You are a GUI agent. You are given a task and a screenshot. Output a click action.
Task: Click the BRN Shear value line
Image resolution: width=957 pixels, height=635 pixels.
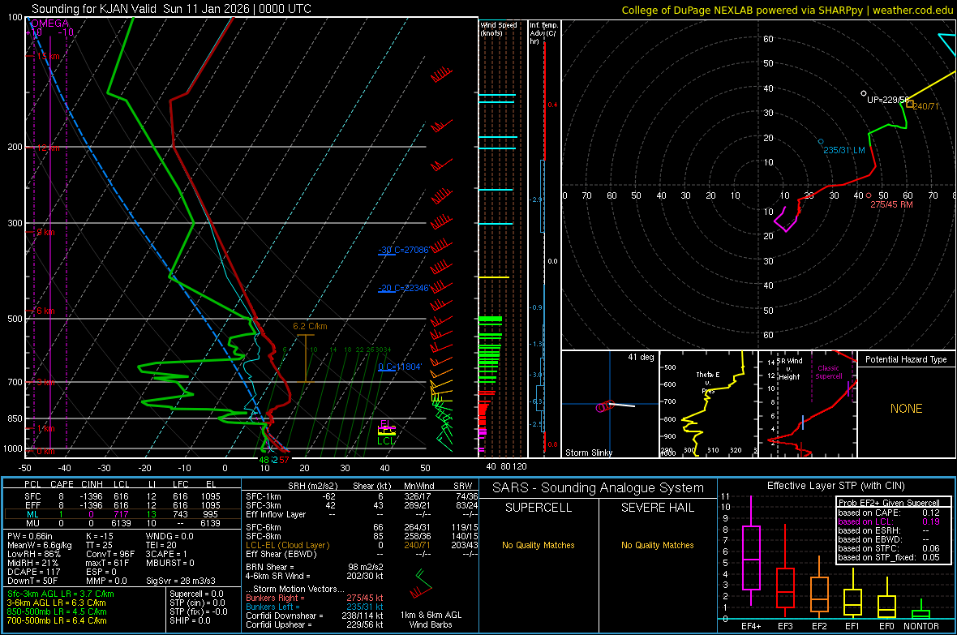pyautogui.click(x=314, y=567)
